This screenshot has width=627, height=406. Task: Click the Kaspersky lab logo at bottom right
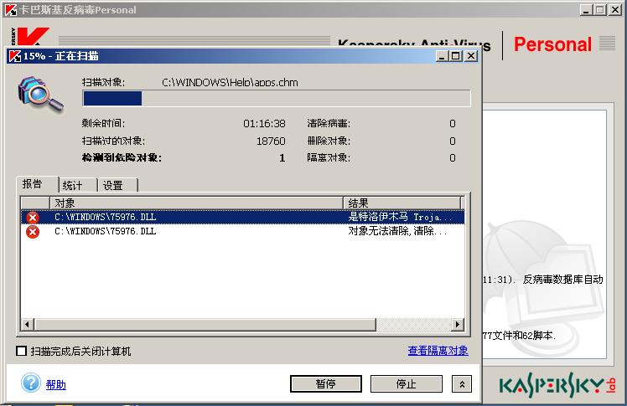tap(557, 385)
